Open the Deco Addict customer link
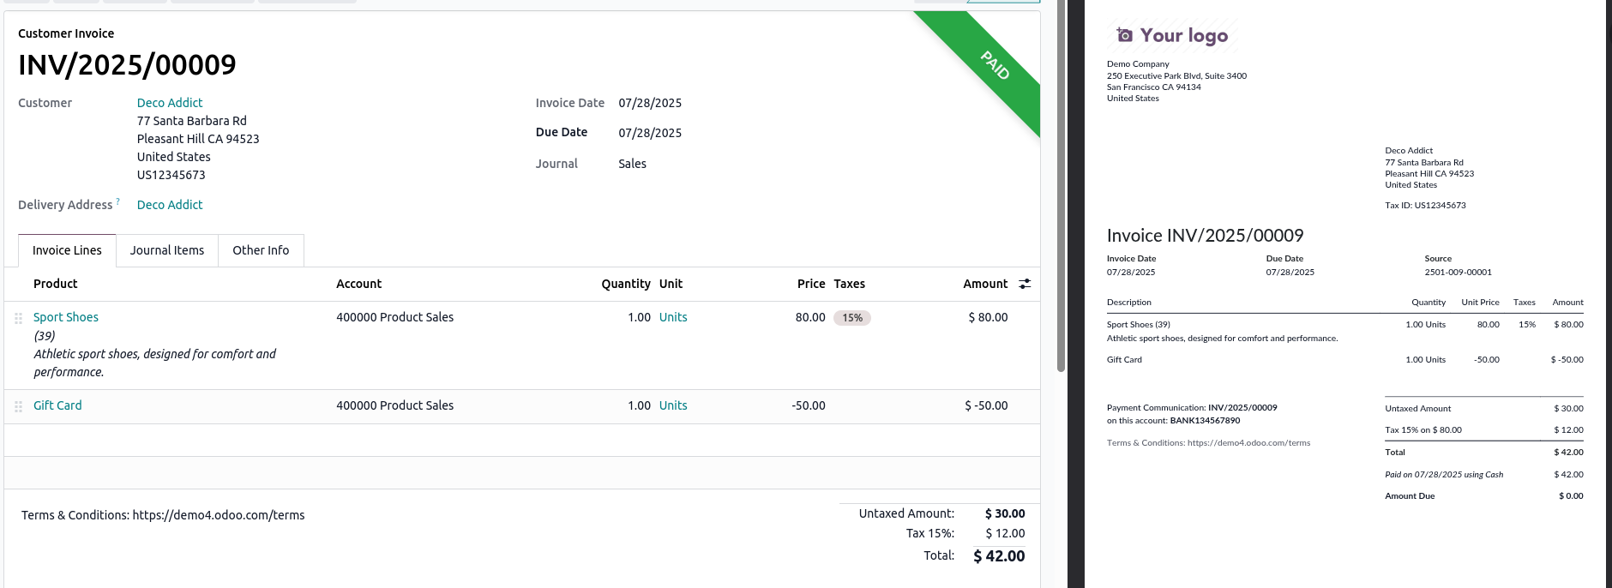This screenshot has height=588, width=1612. [170, 103]
